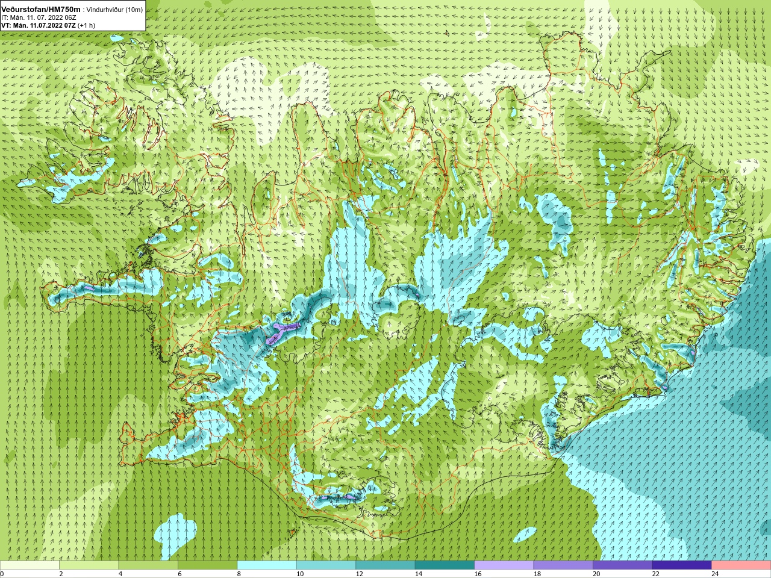Click the 'Veðurstofan/HM750m' title text

(x=40, y=10)
